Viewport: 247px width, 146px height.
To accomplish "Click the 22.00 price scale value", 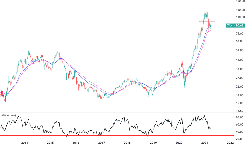I will pyautogui.click(x=240, y=87).
